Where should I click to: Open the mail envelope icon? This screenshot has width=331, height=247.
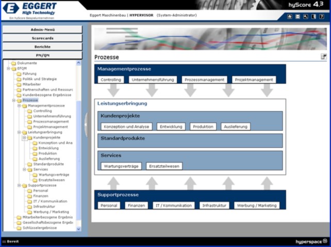point(297,16)
